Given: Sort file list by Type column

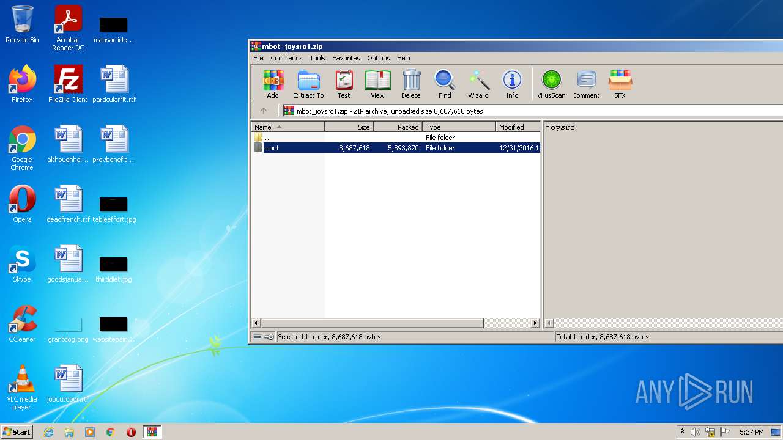Looking at the screenshot, I should pos(459,127).
